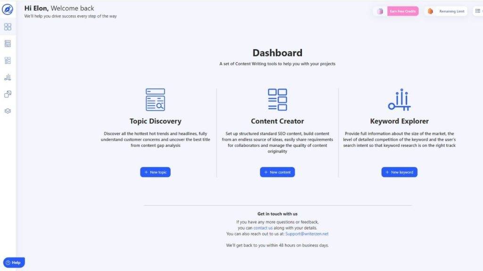The width and height of the screenshot is (483, 271).
Task: Click the Keyword Explorer heading
Action: point(399,121)
